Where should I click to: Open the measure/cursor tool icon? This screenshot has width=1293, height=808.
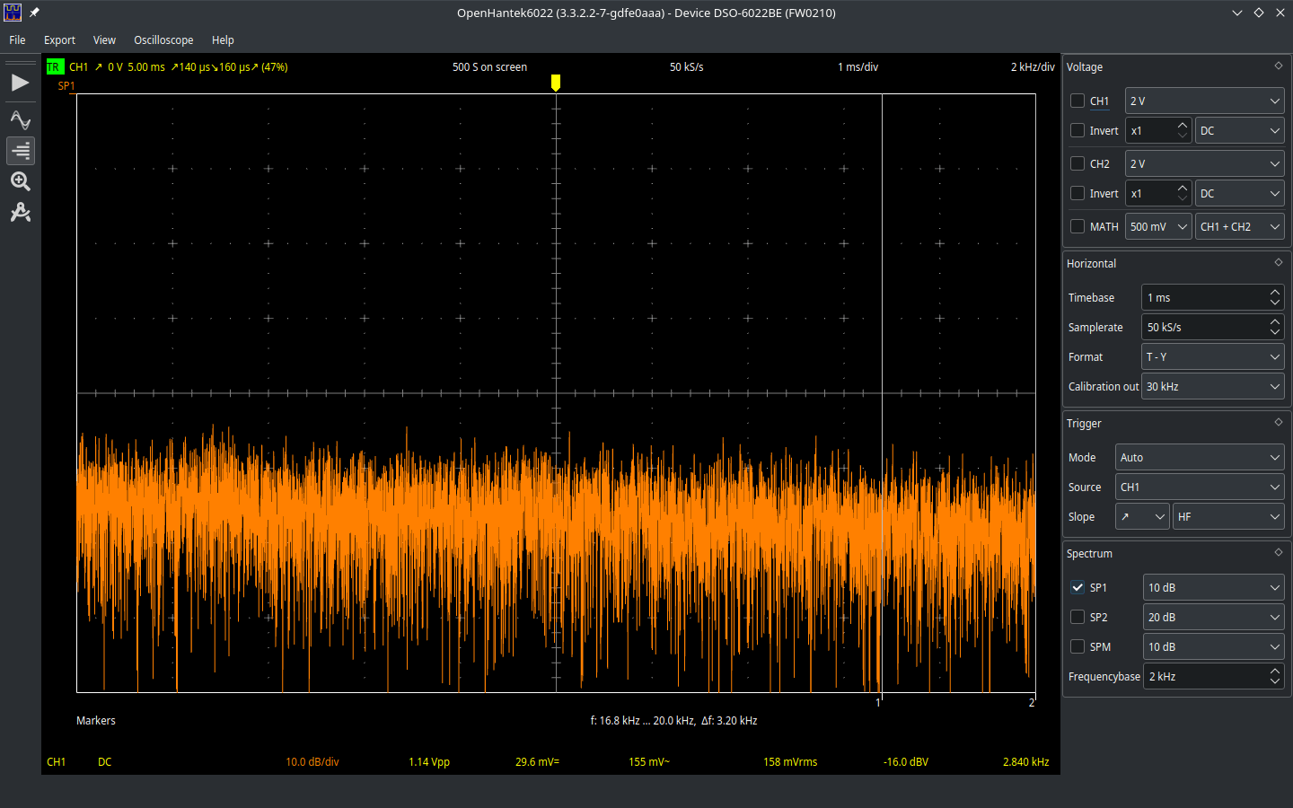(x=20, y=212)
